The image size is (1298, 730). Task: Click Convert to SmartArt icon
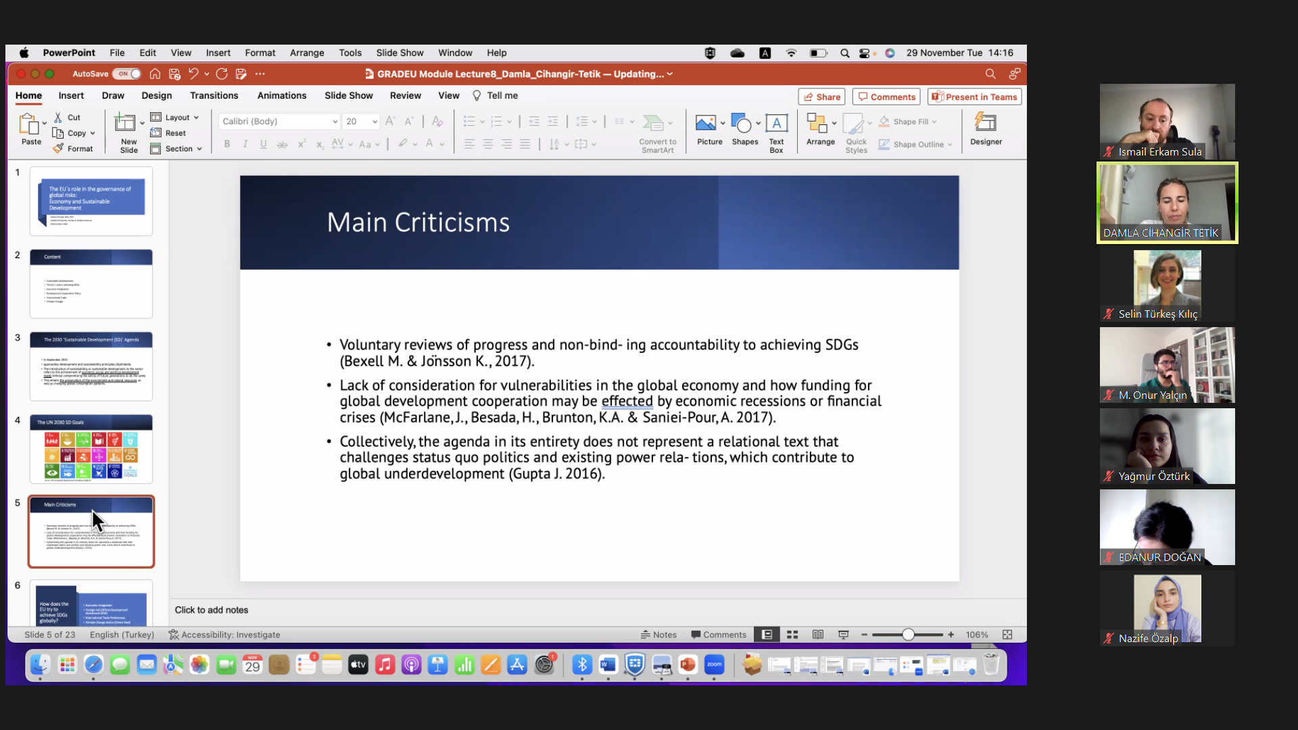pyautogui.click(x=653, y=124)
